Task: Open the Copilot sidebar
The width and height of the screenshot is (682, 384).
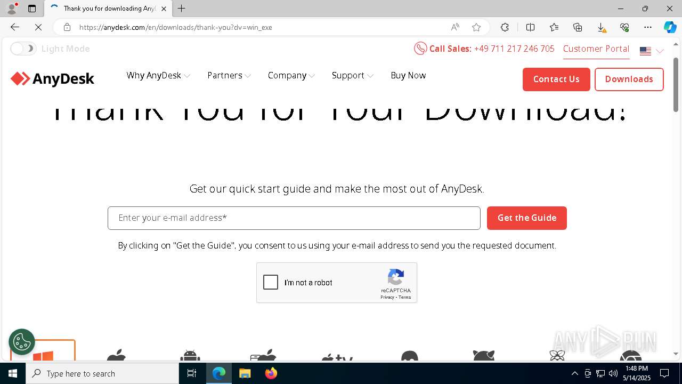Action: (670, 27)
